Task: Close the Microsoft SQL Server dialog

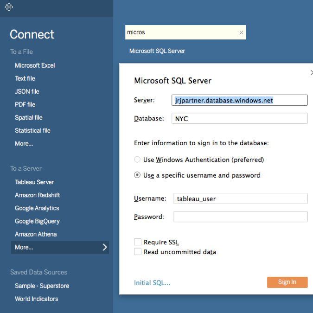Action: 311,73
